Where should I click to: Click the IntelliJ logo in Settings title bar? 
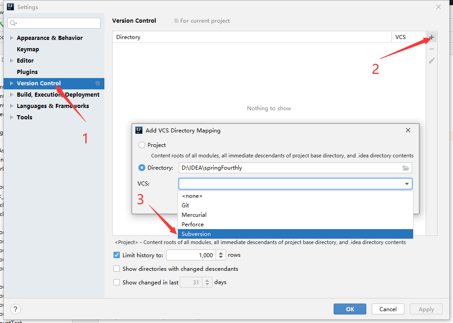pos(10,7)
